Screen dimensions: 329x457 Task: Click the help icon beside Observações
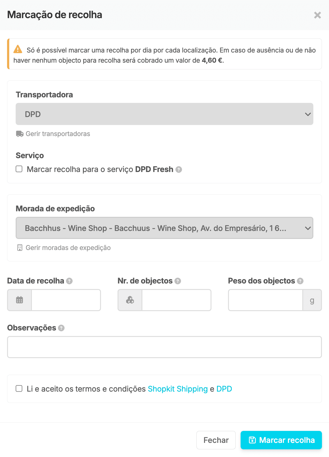[61, 328]
